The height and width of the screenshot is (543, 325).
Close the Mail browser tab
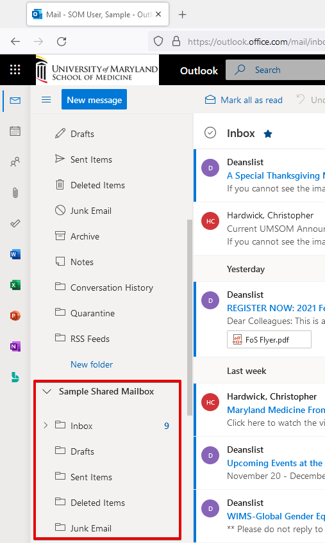click(x=158, y=14)
